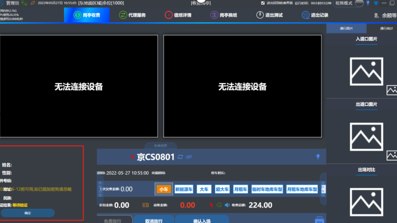Click the swap arrows icon after plate number

(180, 157)
